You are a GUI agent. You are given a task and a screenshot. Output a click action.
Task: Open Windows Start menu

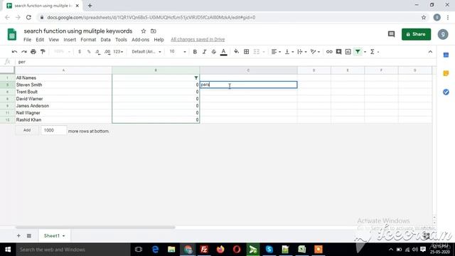click(8, 250)
